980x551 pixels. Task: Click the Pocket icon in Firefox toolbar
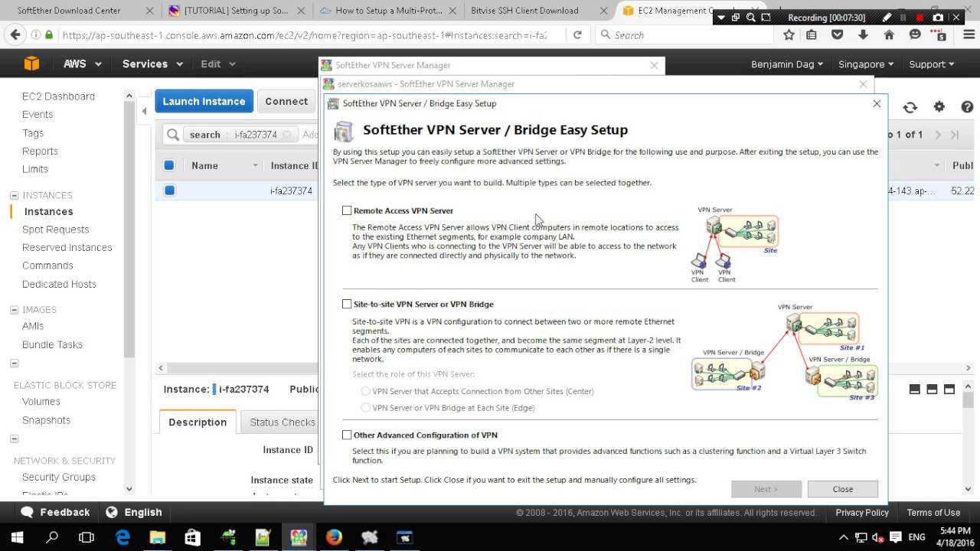point(838,34)
